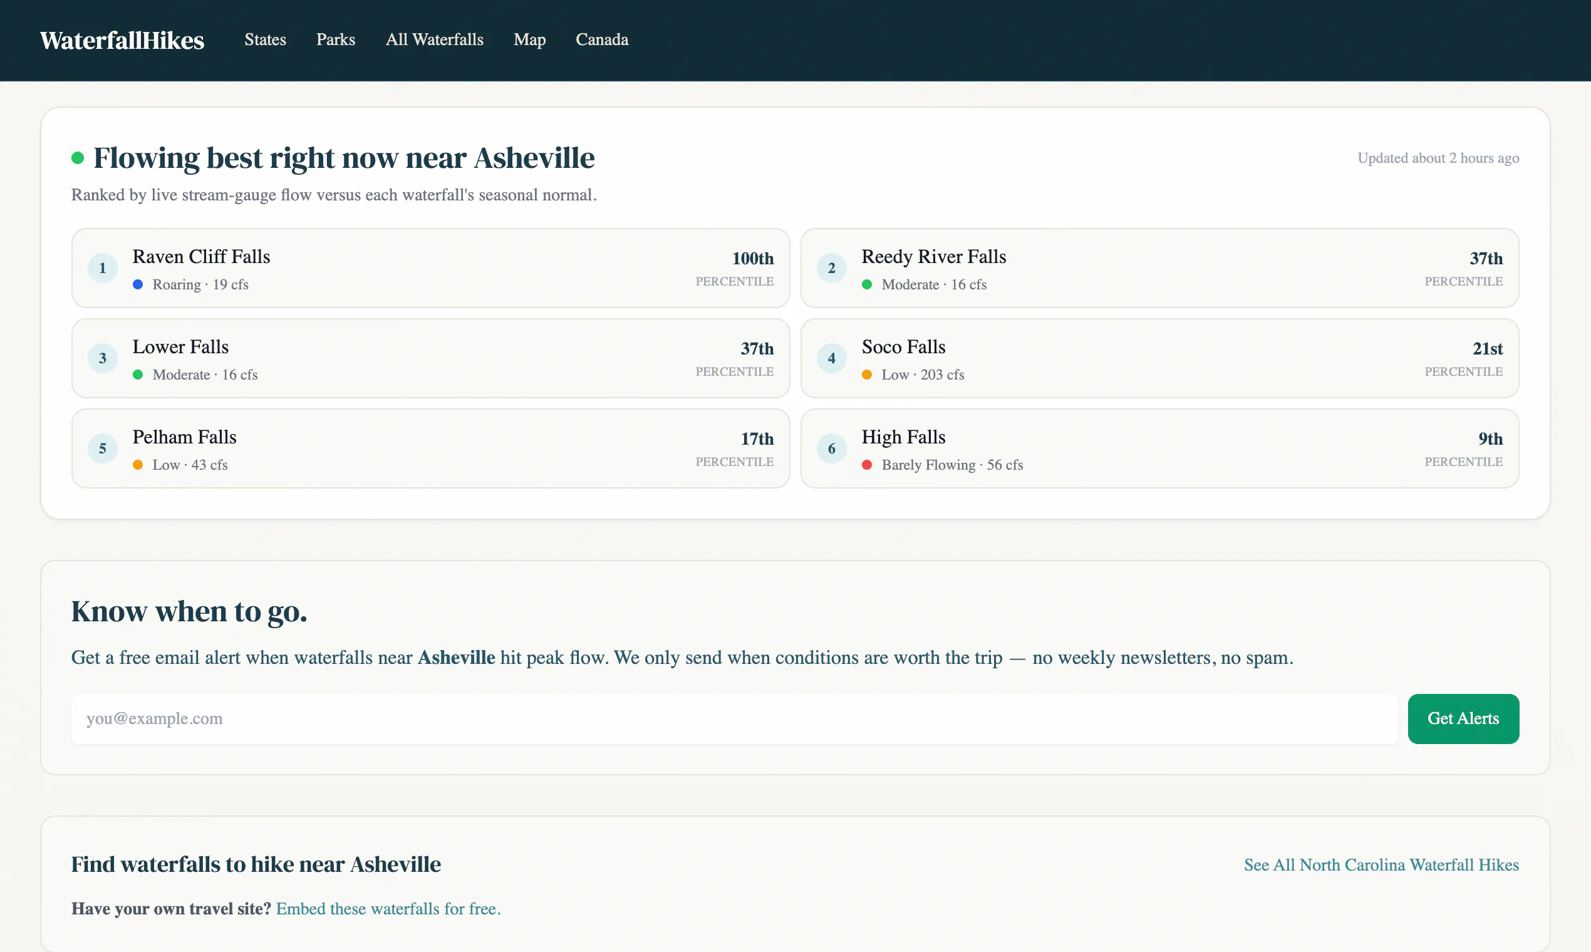Open the Map page

pos(529,40)
